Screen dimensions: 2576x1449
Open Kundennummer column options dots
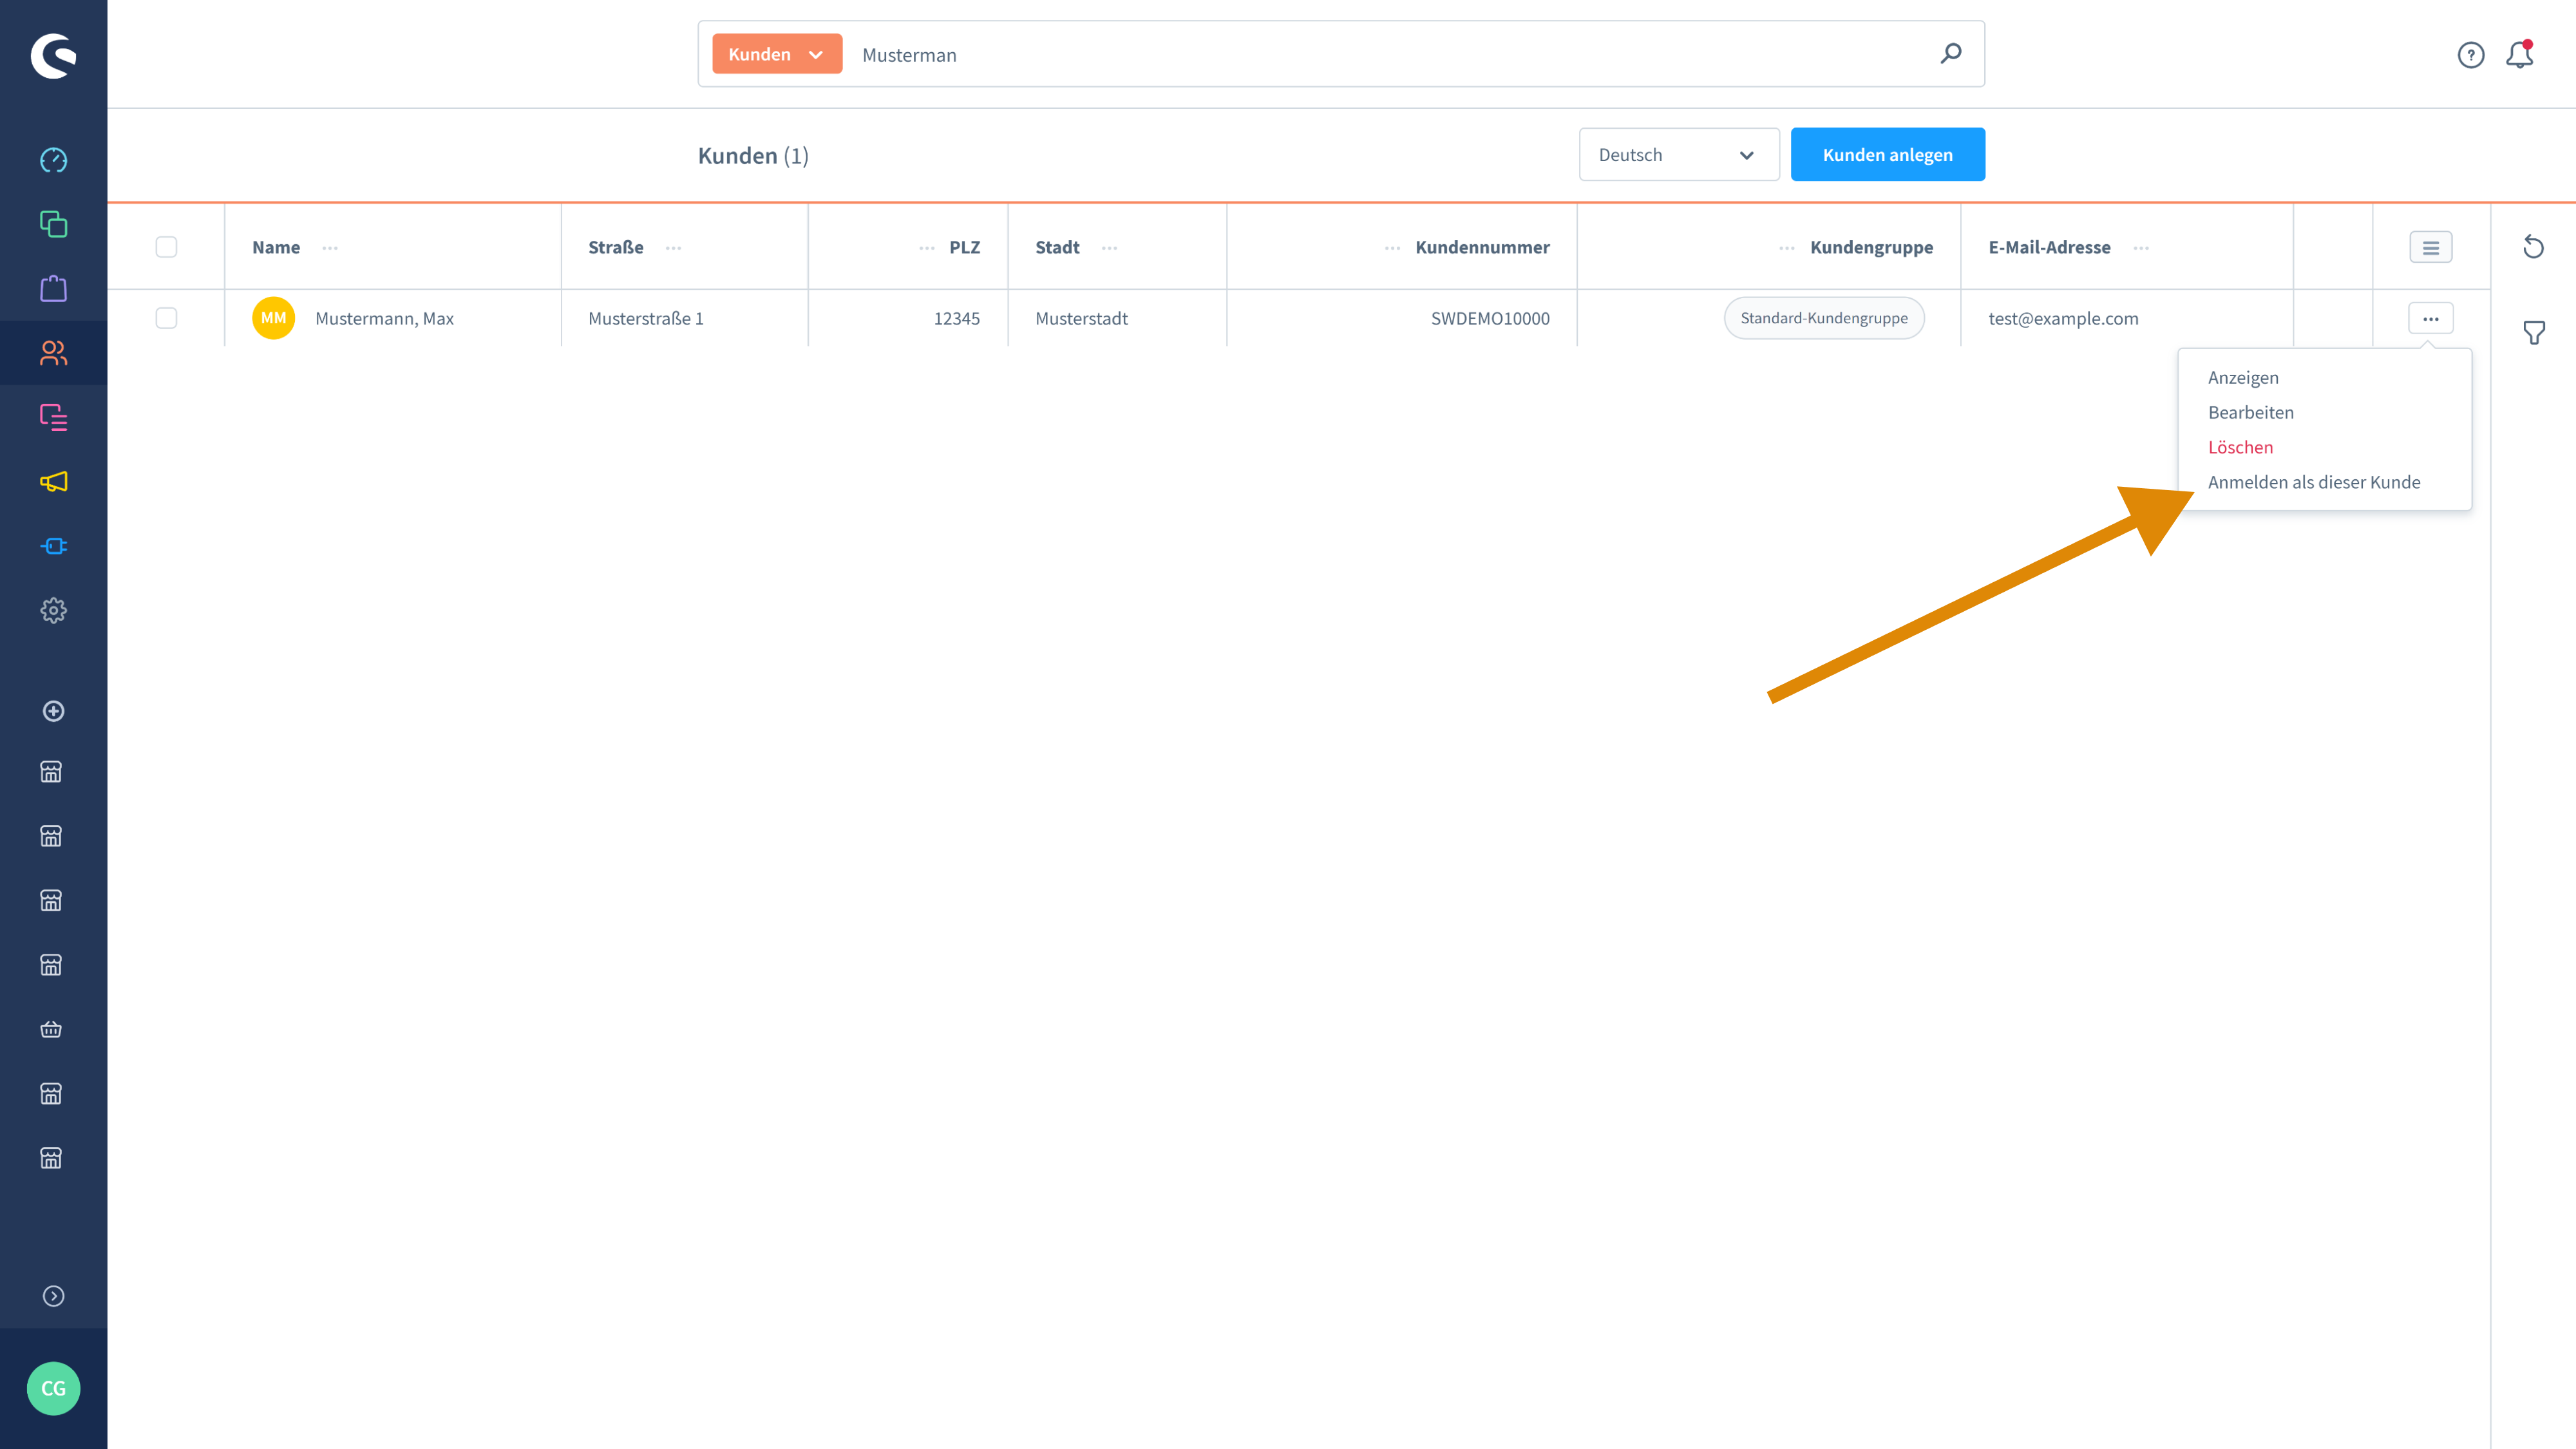(x=1392, y=248)
